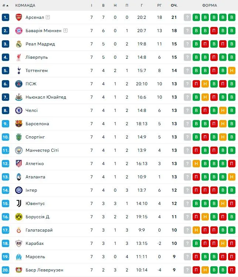This screenshot has width=238, height=277.
Task: Open the Челсі team link
Action: [x=32, y=110]
